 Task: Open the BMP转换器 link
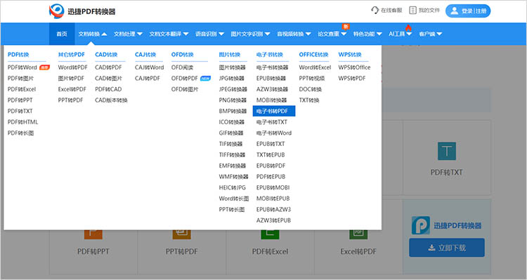coord(233,111)
